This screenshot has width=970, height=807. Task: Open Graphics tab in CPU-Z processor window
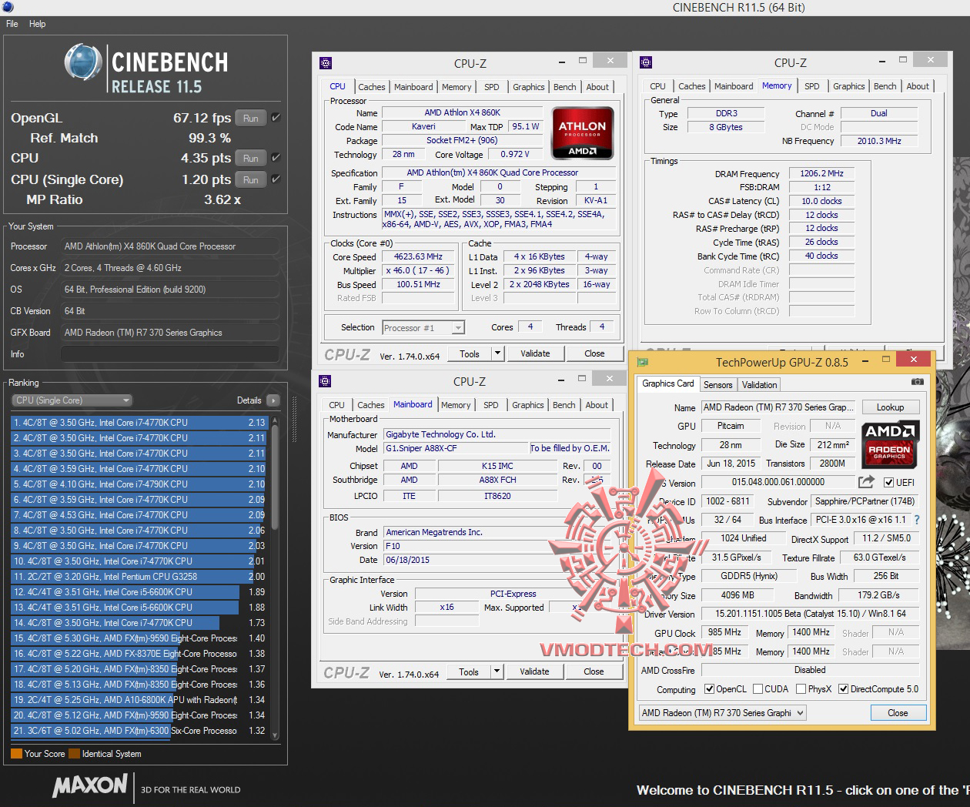click(x=529, y=87)
